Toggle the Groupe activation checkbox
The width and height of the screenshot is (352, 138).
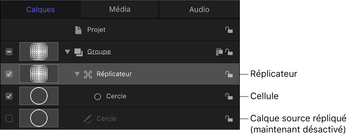pos(9,52)
